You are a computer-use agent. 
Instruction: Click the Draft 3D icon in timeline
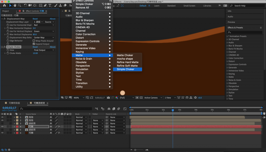pyautogui.click(x=103, y=109)
